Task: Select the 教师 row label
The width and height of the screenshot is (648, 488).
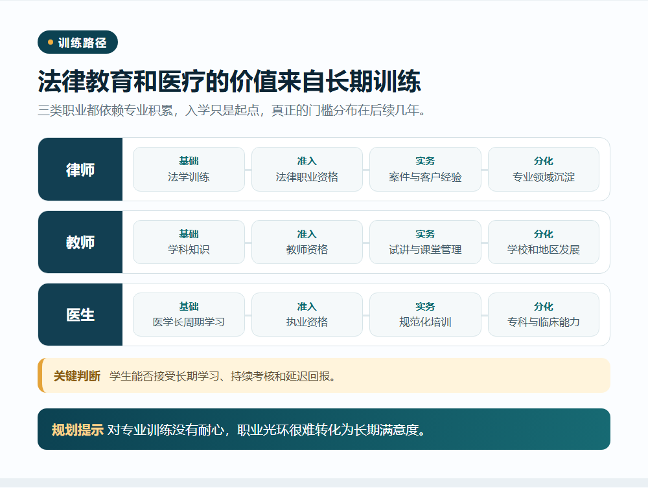Action: (x=80, y=242)
